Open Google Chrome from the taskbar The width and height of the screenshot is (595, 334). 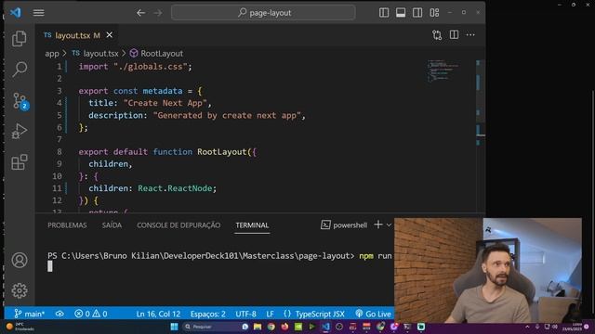pyautogui.click(x=271, y=327)
